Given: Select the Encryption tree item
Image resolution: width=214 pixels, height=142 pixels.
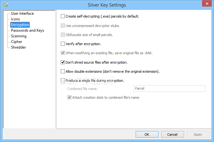Looking at the screenshot, I should (x=20, y=25).
